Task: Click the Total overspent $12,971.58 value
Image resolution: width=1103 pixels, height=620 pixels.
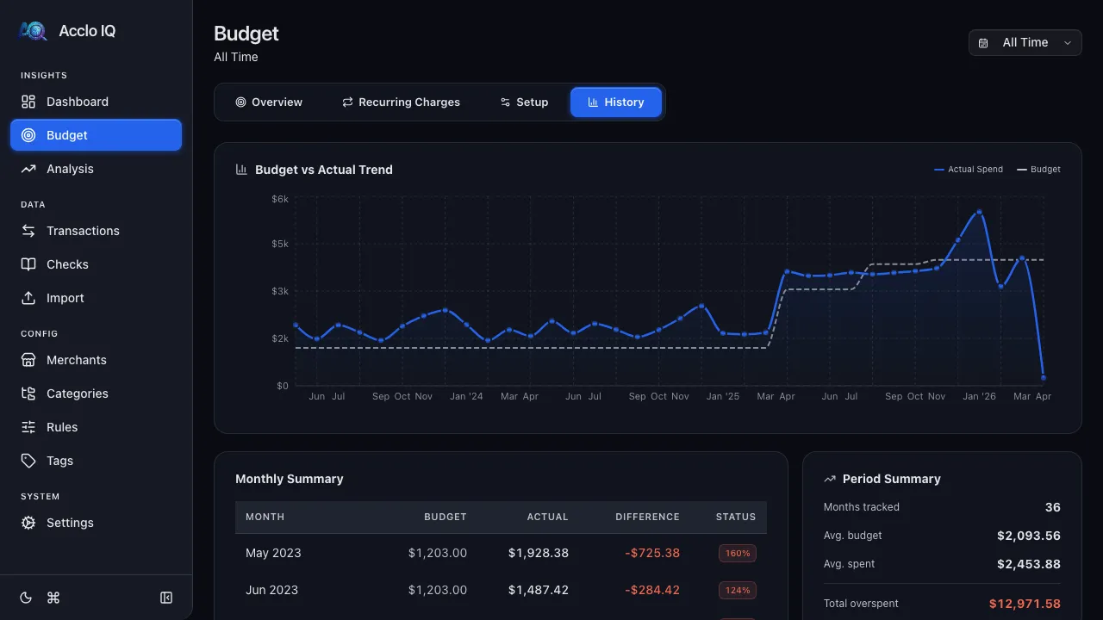Action: (1025, 604)
